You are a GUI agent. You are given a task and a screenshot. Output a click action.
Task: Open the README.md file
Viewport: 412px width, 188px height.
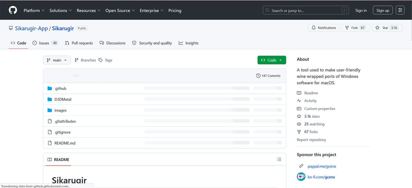tap(65, 143)
